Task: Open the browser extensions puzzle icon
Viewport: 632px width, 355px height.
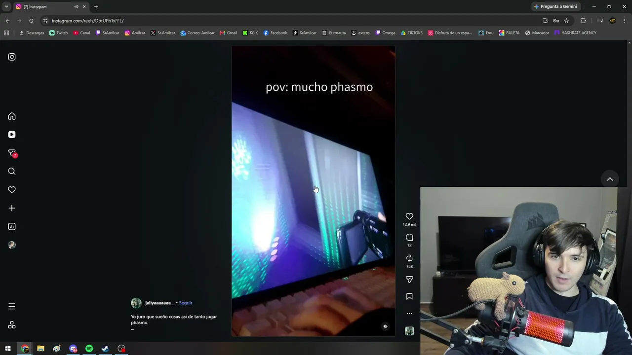Action: [x=583, y=21]
